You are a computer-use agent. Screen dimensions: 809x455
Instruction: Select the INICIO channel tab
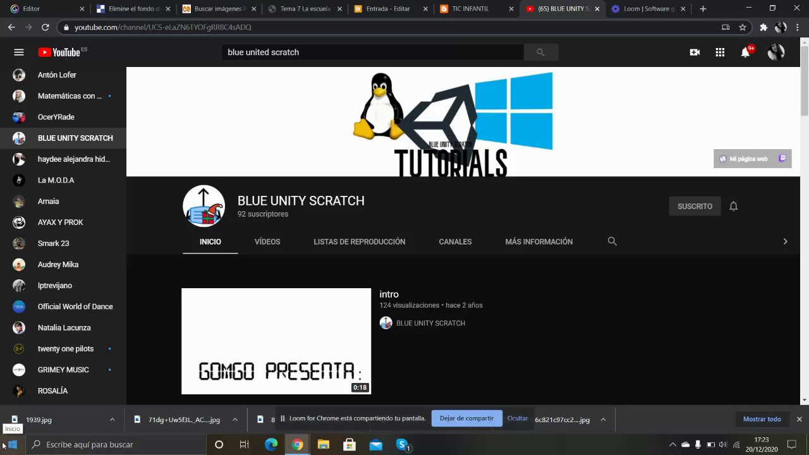tap(210, 241)
